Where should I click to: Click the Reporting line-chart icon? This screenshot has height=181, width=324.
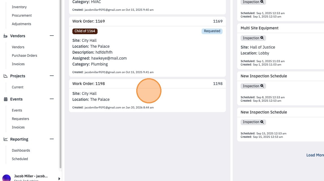[x=6, y=139]
